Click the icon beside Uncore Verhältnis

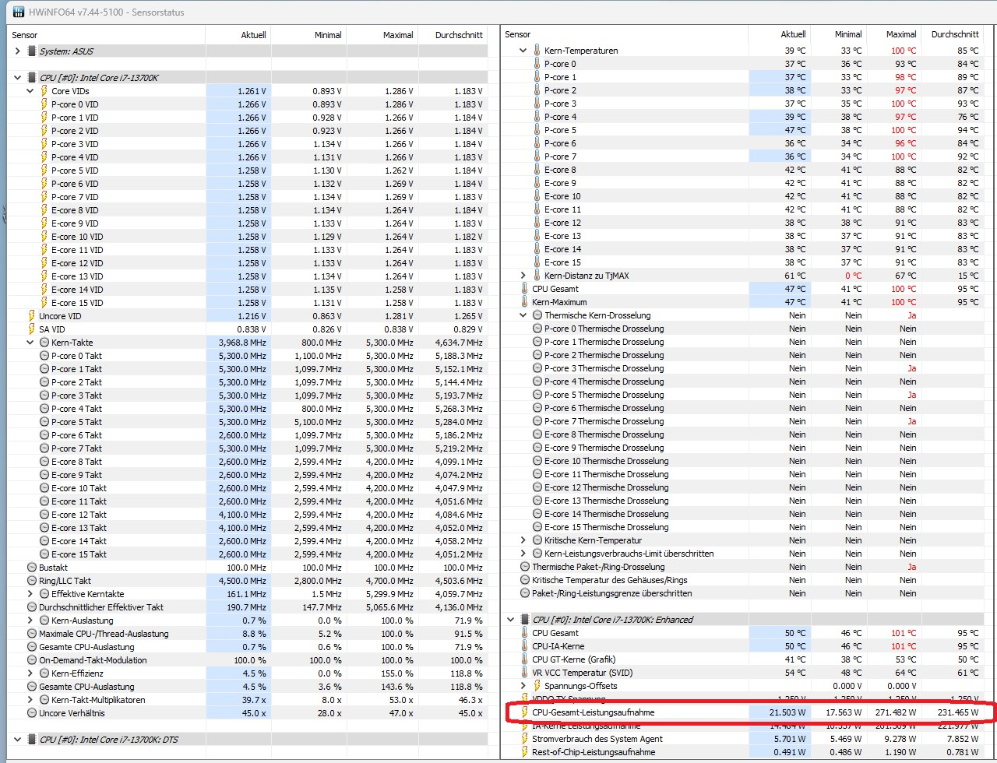coord(32,713)
